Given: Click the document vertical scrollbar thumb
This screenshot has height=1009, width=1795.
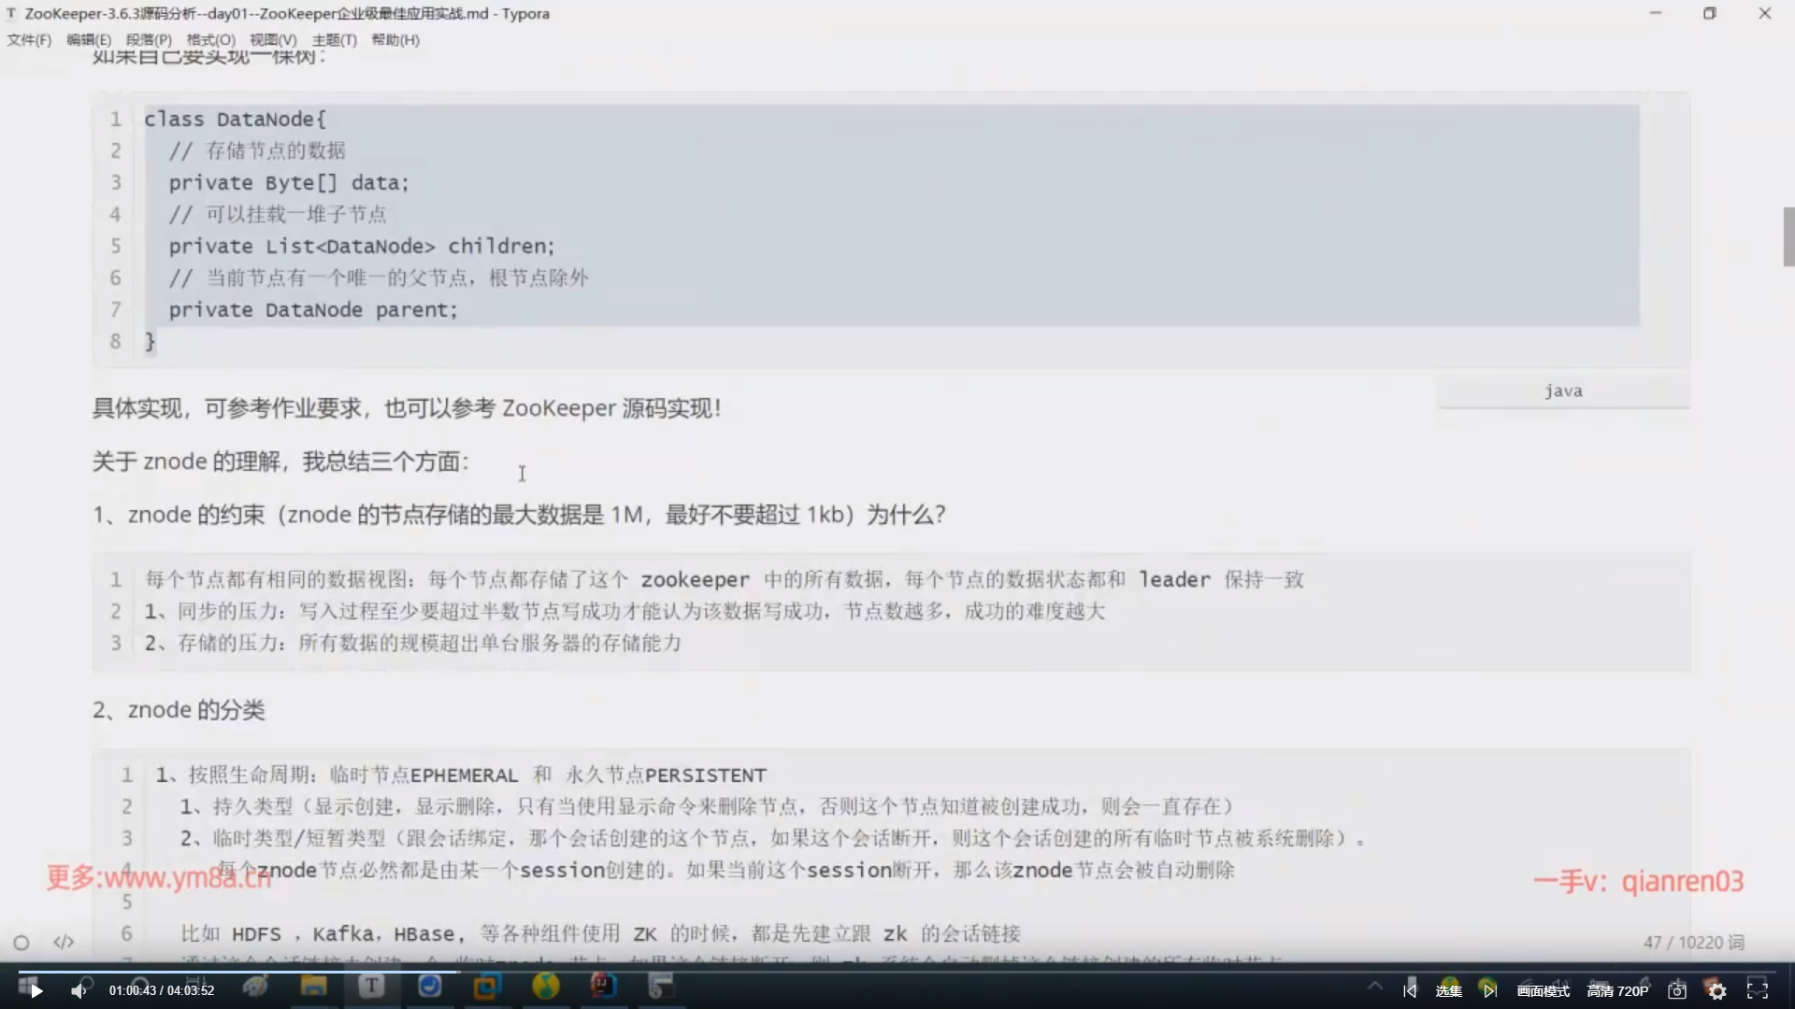Looking at the screenshot, I should click(1788, 236).
